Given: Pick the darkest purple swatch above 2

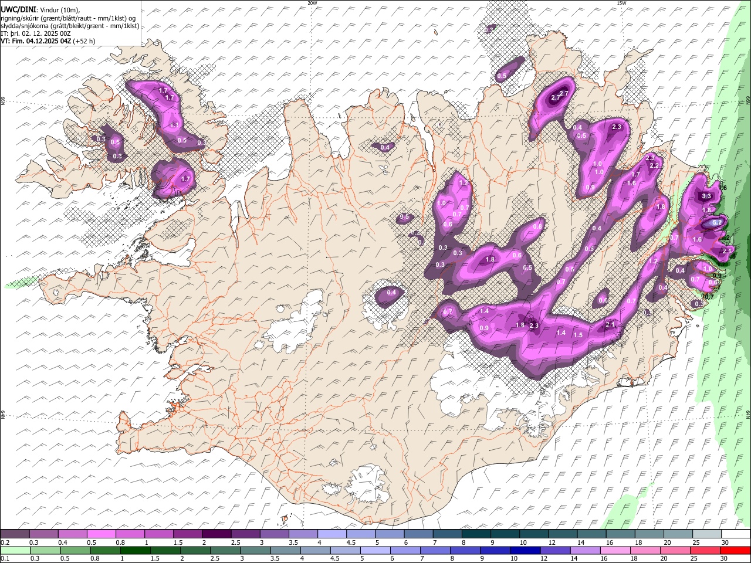Looking at the screenshot, I should [x=216, y=534].
